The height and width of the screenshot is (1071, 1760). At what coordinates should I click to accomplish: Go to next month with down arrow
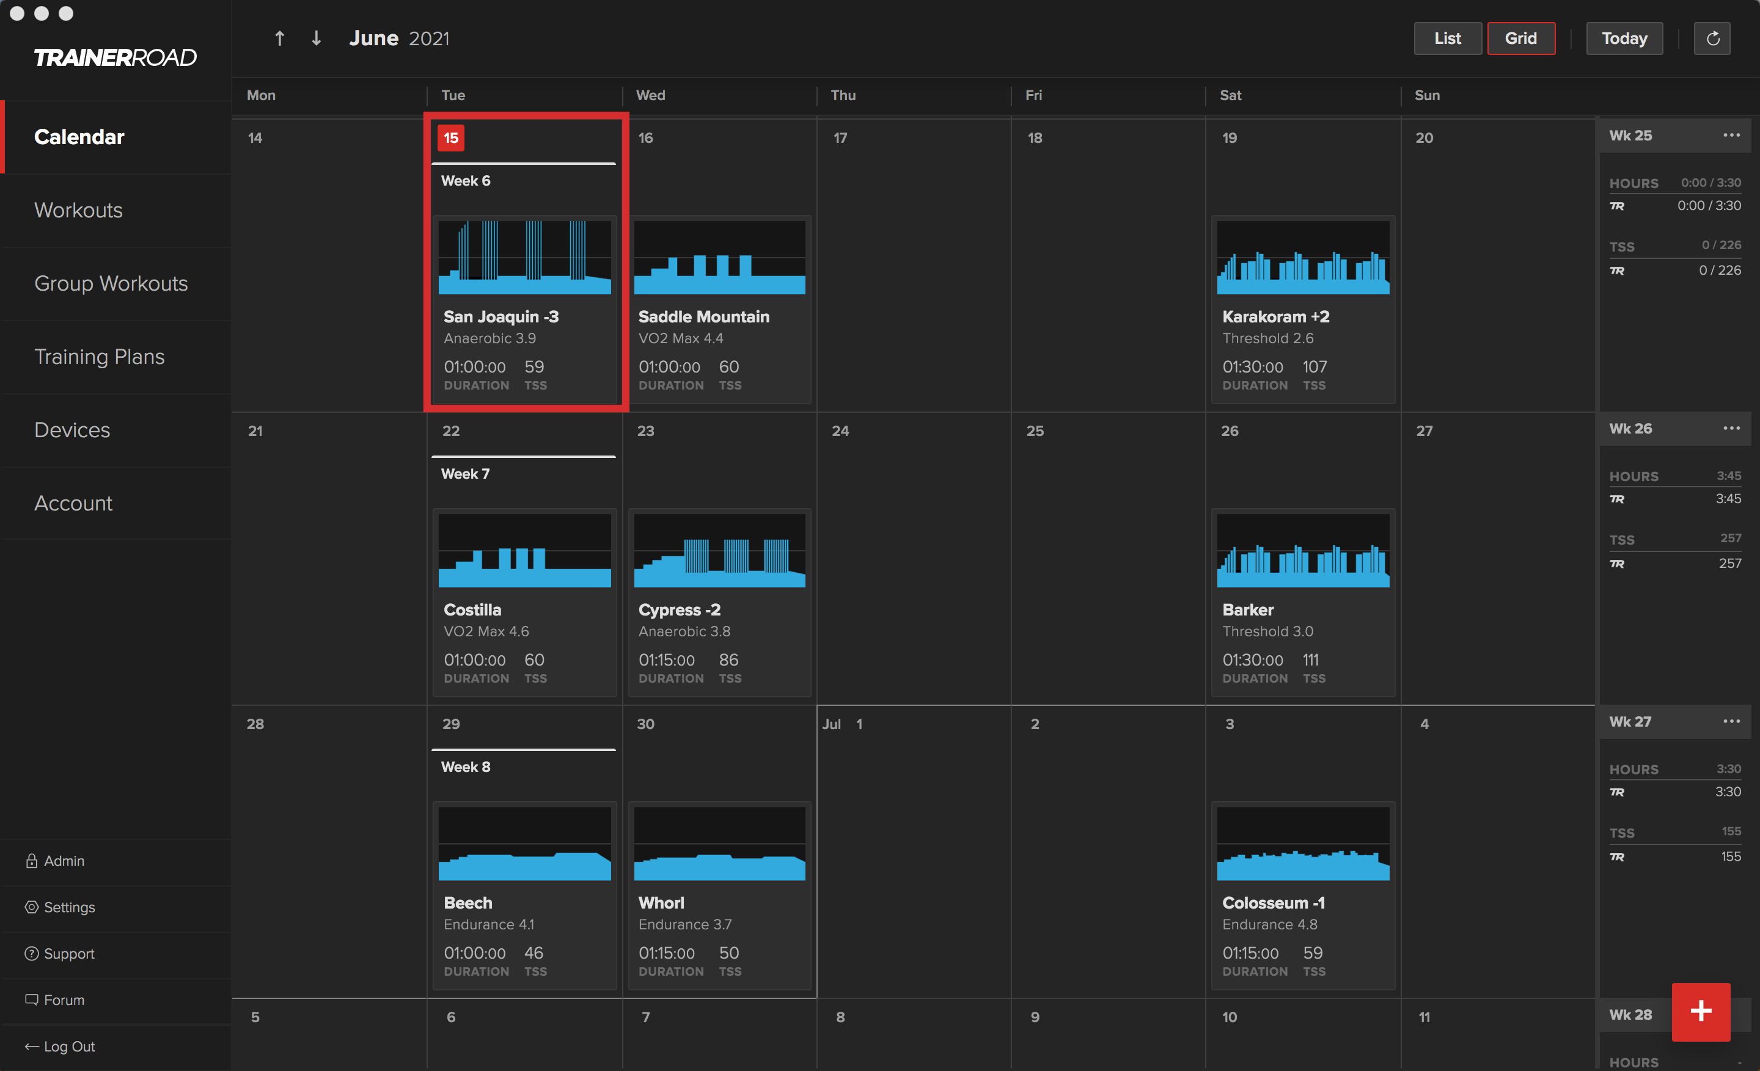click(317, 38)
